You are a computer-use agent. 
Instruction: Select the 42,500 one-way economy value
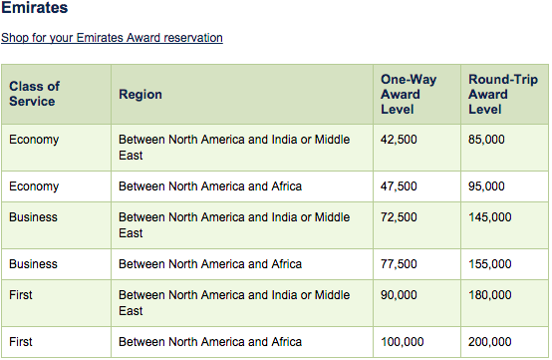399,140
